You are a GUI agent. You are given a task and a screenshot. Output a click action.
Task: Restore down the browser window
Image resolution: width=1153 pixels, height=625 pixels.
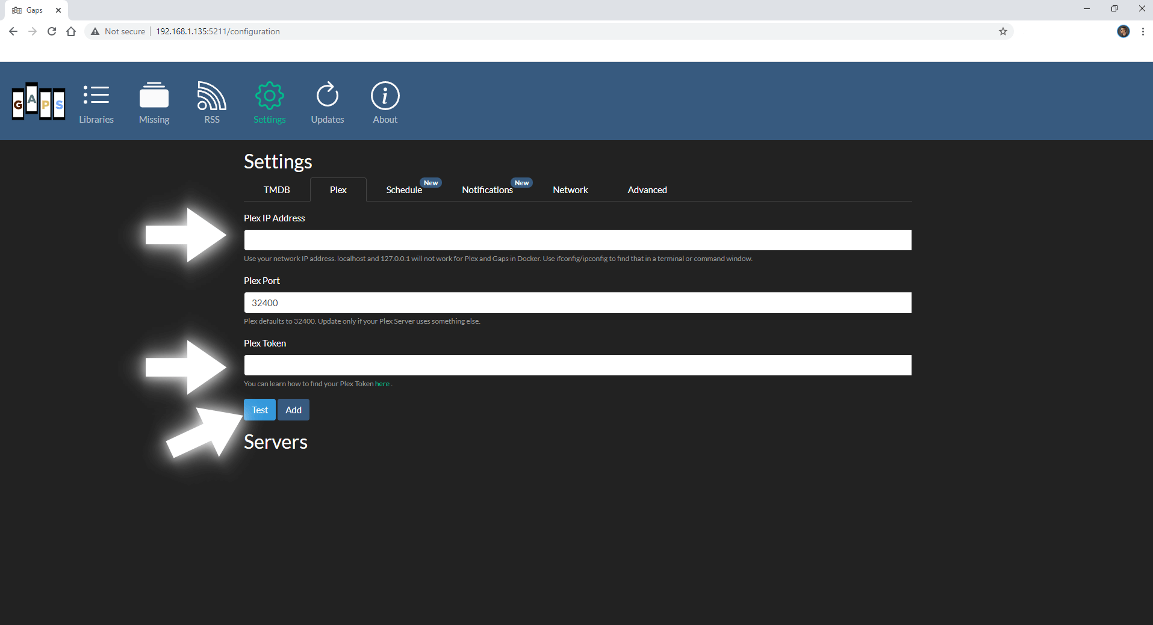pyautogui.click(x=1114, y=8)
